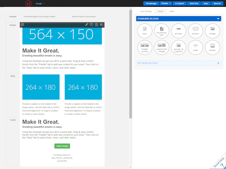Duplicate the block using the copy icon
Screen dimensions: 226x169
(x=92, y=25)
